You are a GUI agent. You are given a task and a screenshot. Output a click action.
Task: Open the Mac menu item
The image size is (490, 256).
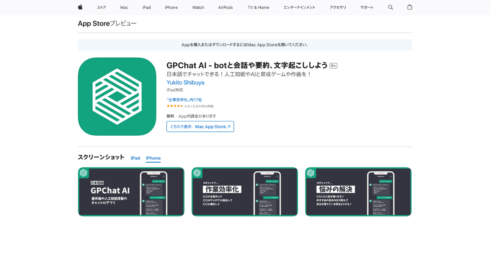[x=124, y=7]
